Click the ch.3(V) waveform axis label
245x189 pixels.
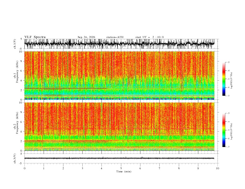[15, 158]
